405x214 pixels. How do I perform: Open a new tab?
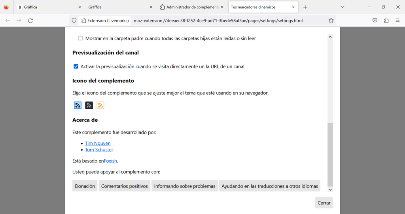[305, 7]
